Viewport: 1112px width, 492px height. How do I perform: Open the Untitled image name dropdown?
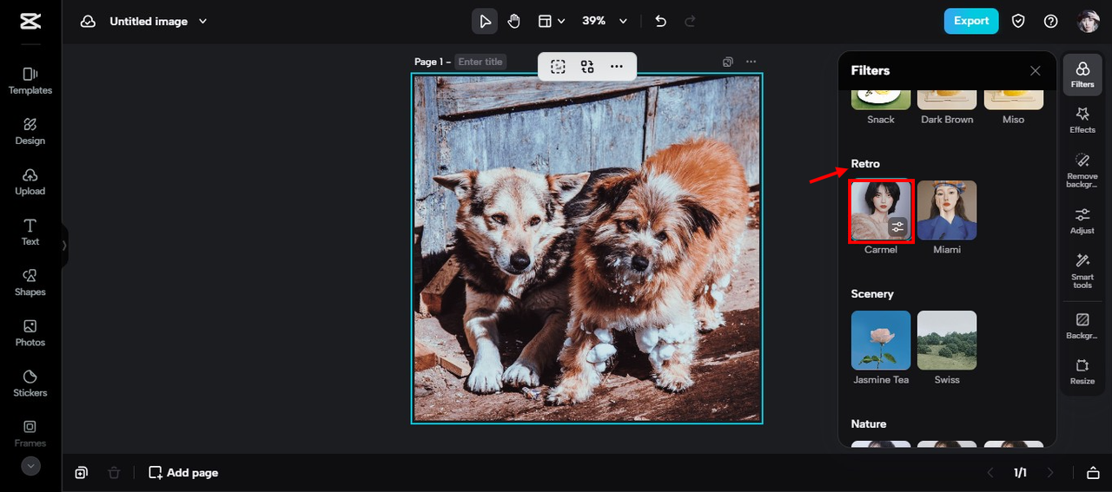coord(158,22)
